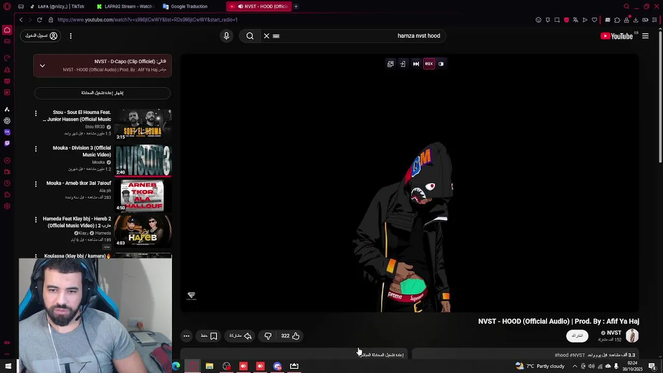The height and width of the screenshot is (373, 663).
Task: Click the NVST channel name
Action: click(x=614, y=333)
